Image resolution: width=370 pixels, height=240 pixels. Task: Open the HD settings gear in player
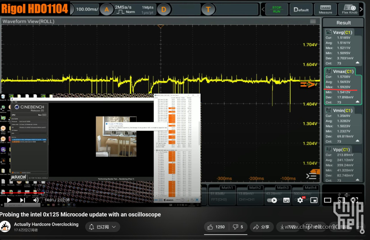click(300, 200)
